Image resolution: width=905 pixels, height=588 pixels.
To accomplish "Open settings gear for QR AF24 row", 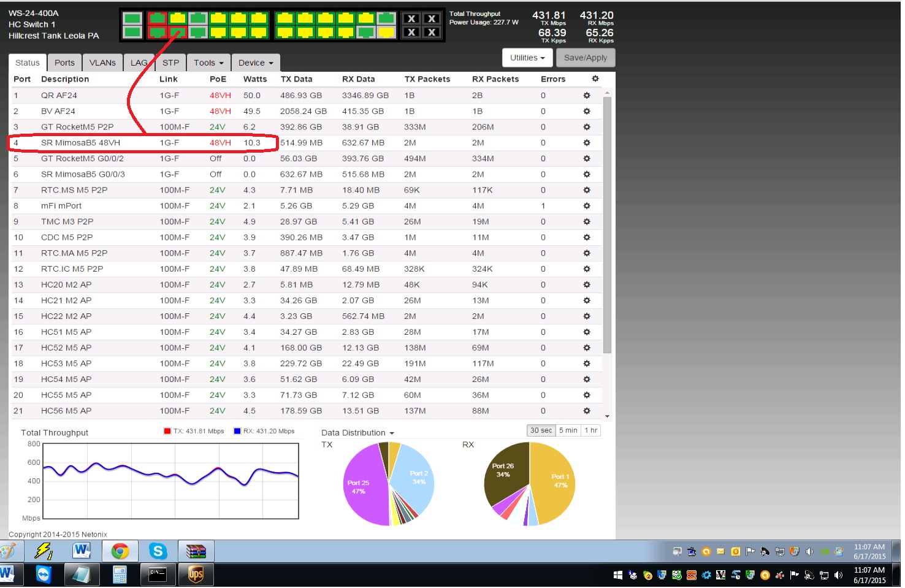I will point(587,96).
